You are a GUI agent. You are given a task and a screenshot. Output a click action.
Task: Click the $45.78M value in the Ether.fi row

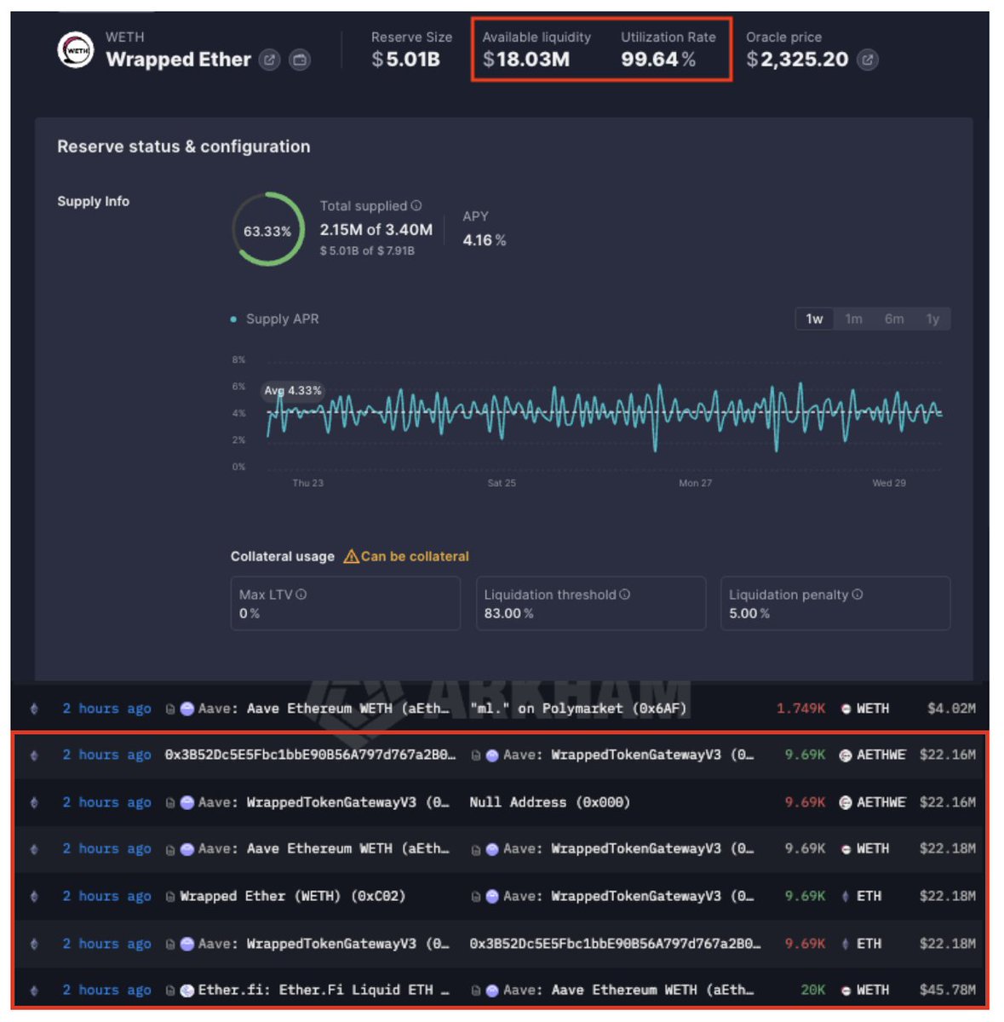point(948,990)
